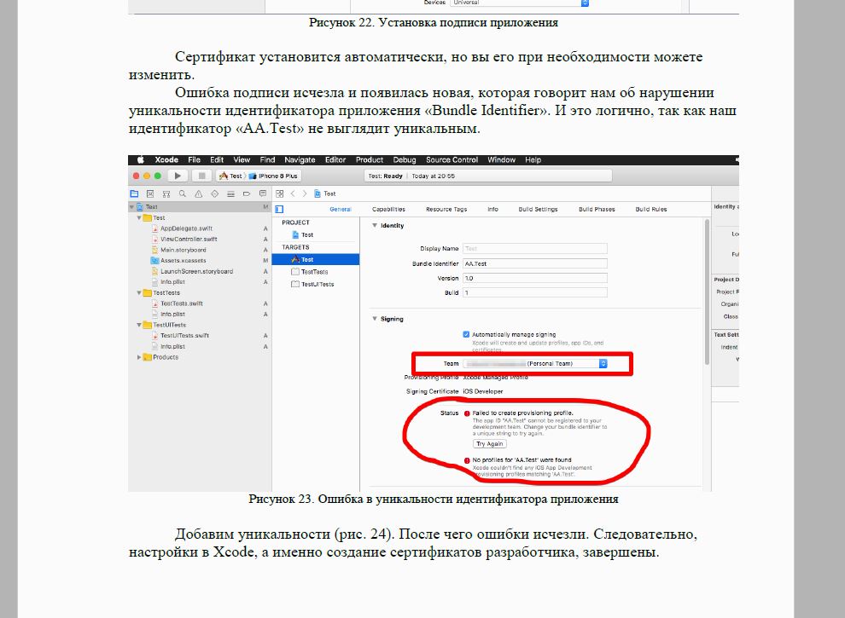The height and width of the screenshot is (618, 845).
Task: Go back with the left chevron arrow
Action: [293, 193]
